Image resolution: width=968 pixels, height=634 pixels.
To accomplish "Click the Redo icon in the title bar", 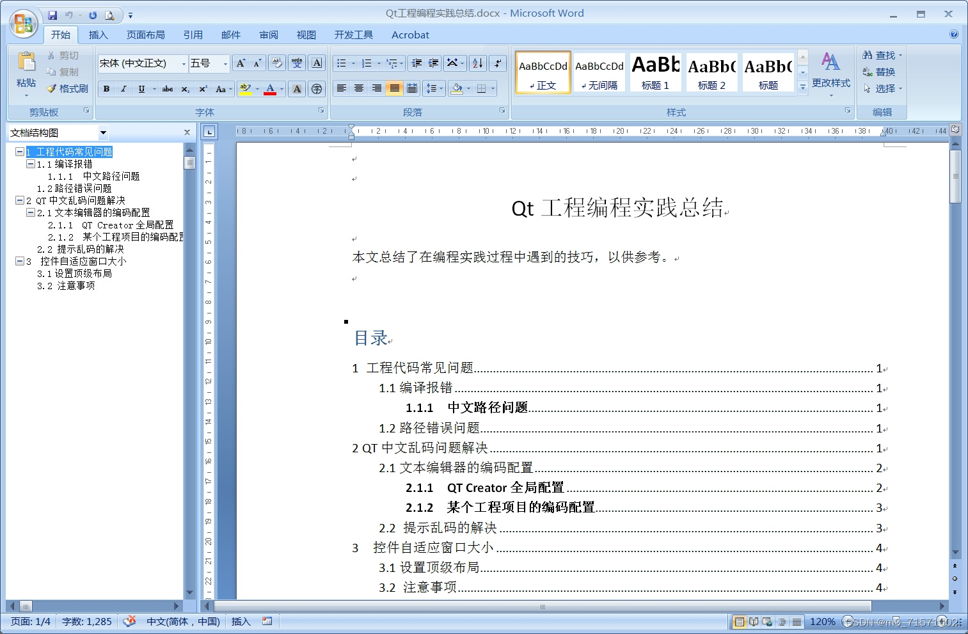I will click(x=93, y=15).
